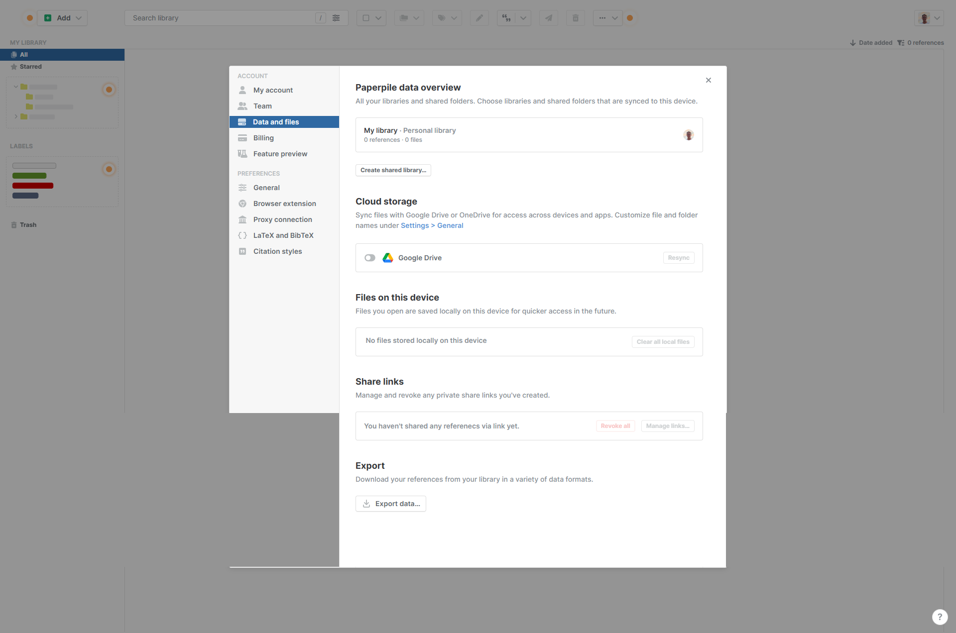Click the paper plane share icon
Viewport: 956px width, 633px height.
(x=548, y=18)
